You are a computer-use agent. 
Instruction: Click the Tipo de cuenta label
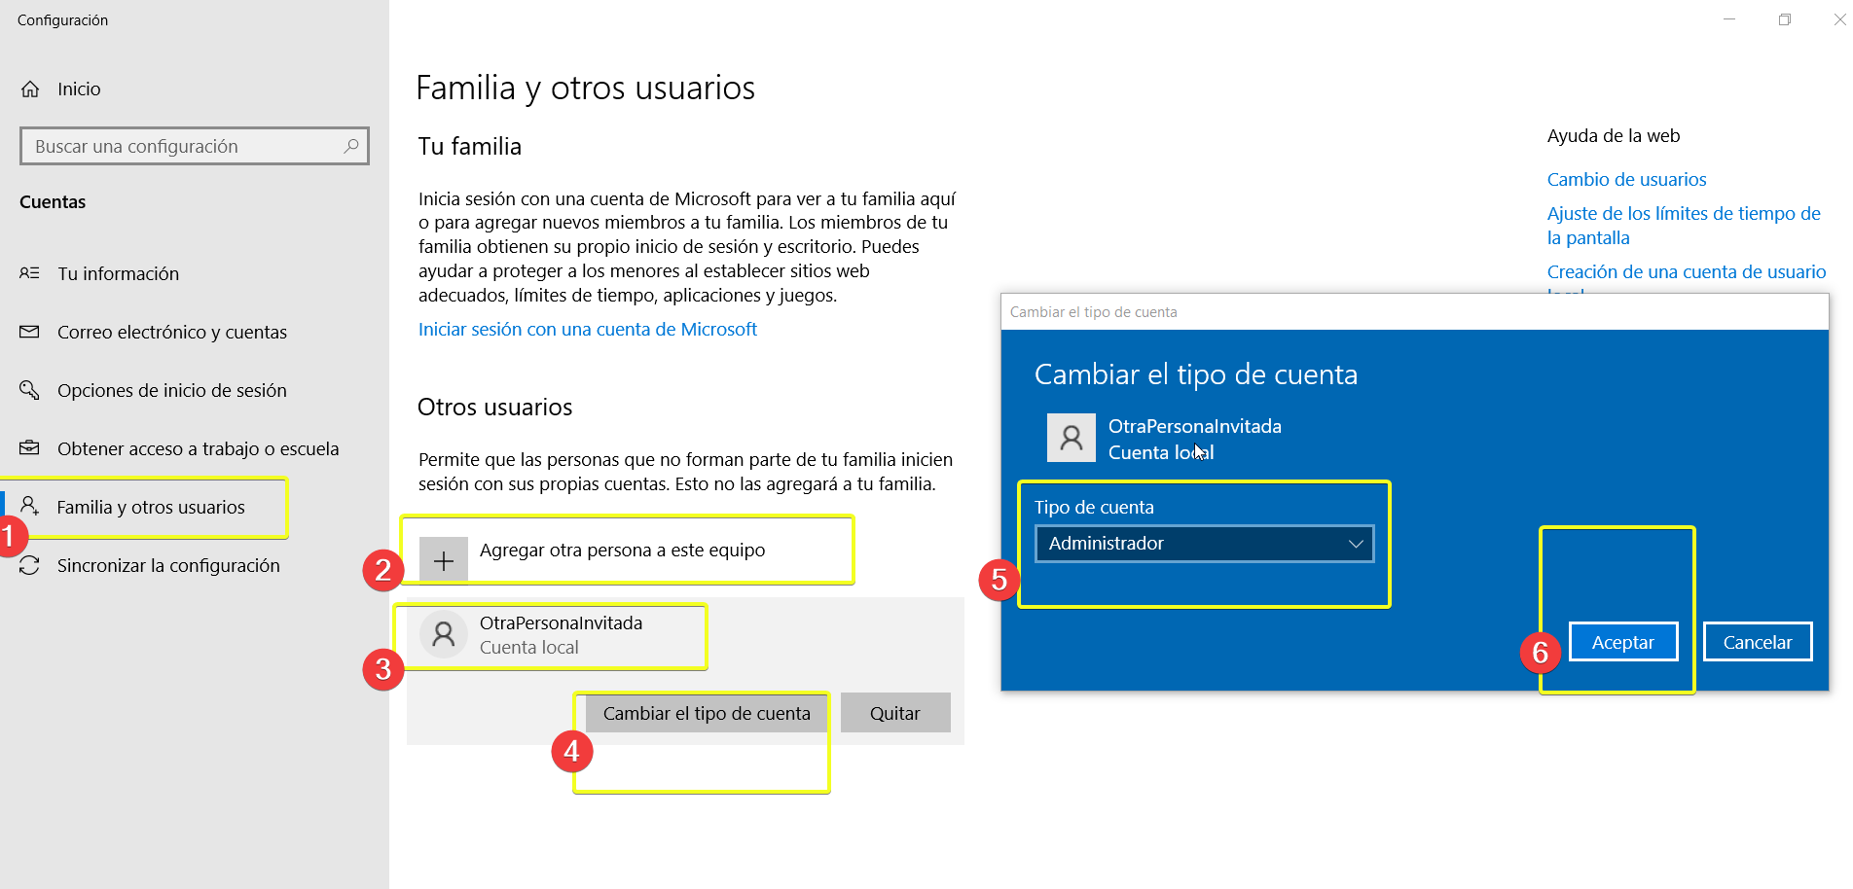(1094, 507)
